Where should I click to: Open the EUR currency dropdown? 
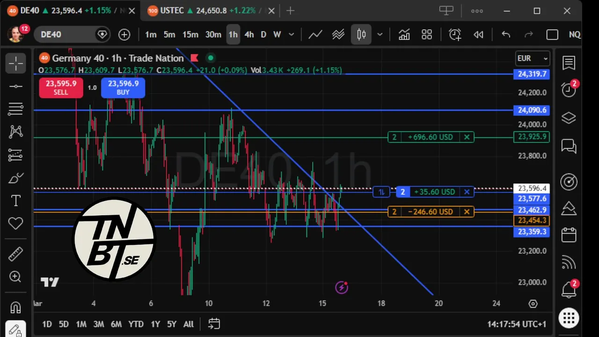tap(533, 59)
